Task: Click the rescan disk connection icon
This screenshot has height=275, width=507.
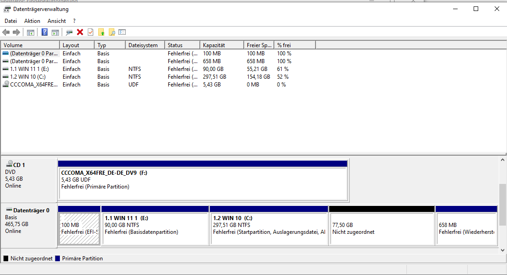Action: click(x=69, y=32)
